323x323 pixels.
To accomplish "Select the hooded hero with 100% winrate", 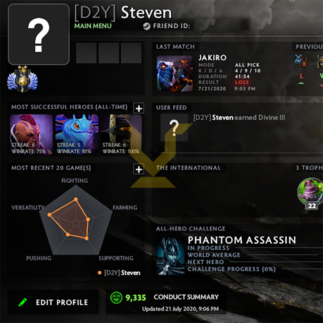I will tap(122, 134).
